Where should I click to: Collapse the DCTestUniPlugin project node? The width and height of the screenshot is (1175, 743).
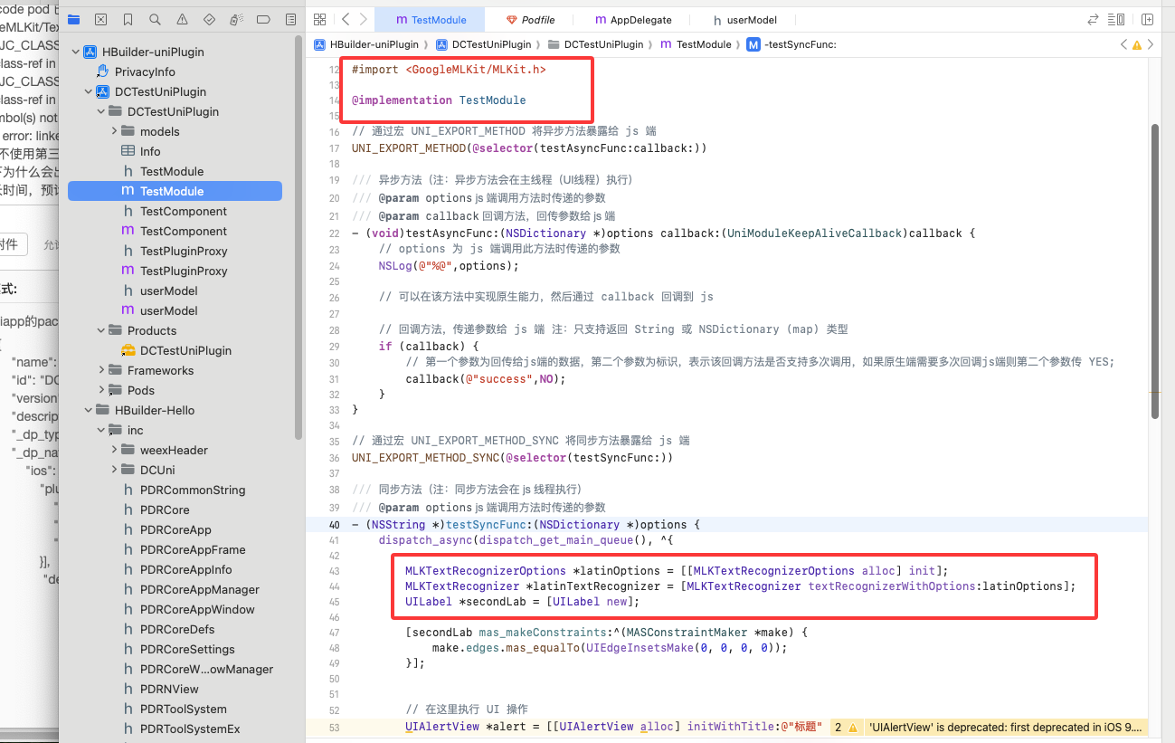pos(89,91)
